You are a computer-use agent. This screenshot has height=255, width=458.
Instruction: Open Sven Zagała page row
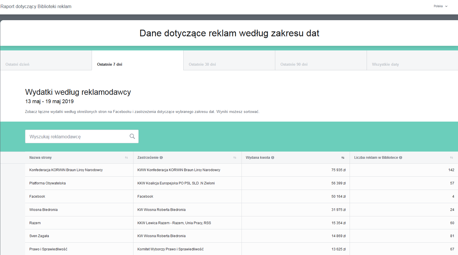(39, 236)
